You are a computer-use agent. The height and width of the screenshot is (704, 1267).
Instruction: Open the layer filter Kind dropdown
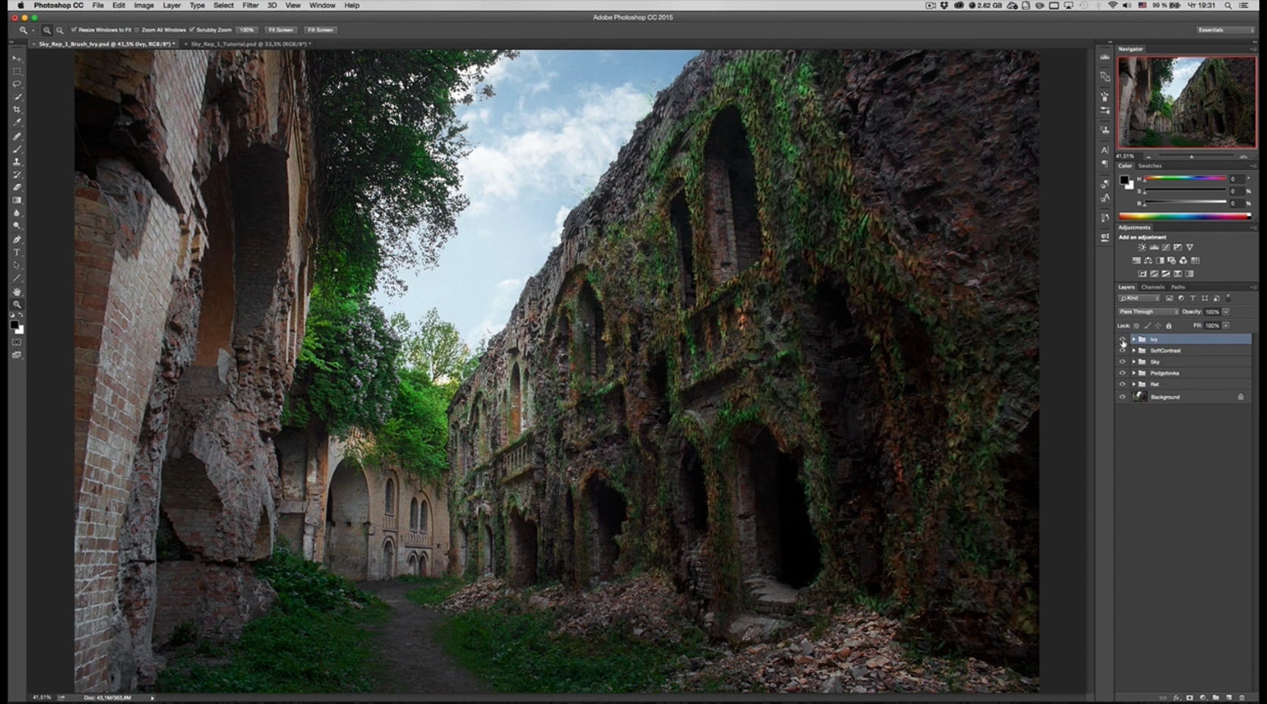[1139, 298]
